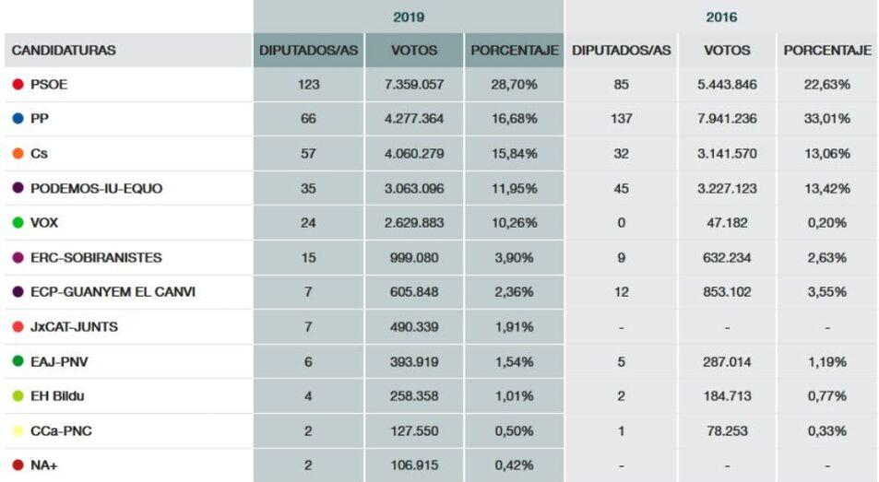Open the ERC-SOBIRANISTES party name
The height and width of the screenshot is (482, 879).
tap(96, 258)
